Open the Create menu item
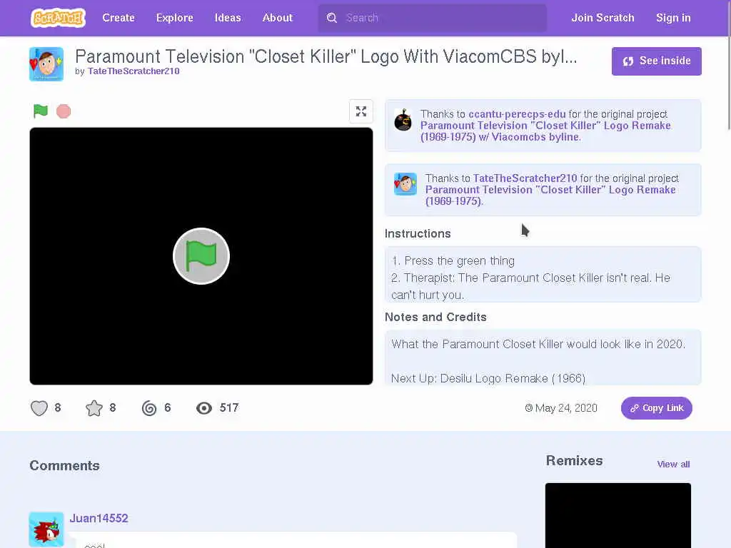The height and width of the screenshot is (548, 731). [x=119, y=18]
